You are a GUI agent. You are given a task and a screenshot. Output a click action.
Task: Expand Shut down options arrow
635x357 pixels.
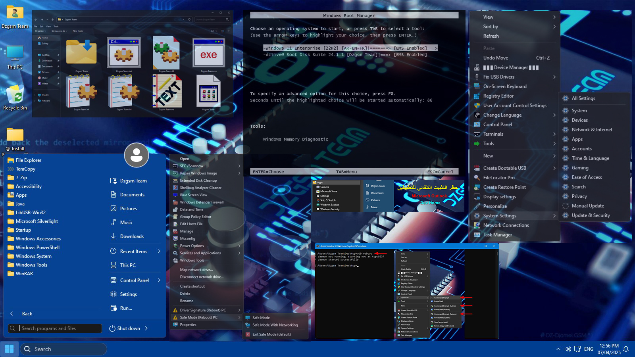point(146,328)
